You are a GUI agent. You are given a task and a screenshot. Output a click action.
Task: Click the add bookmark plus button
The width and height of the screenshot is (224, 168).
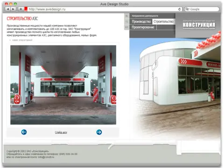pos(21,9)
